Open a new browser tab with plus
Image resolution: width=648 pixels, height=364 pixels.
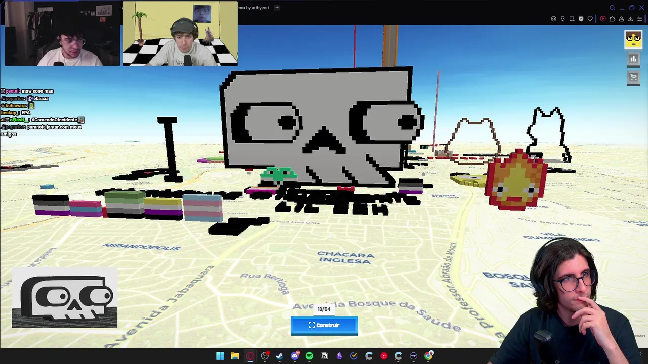tap(277, 8)
